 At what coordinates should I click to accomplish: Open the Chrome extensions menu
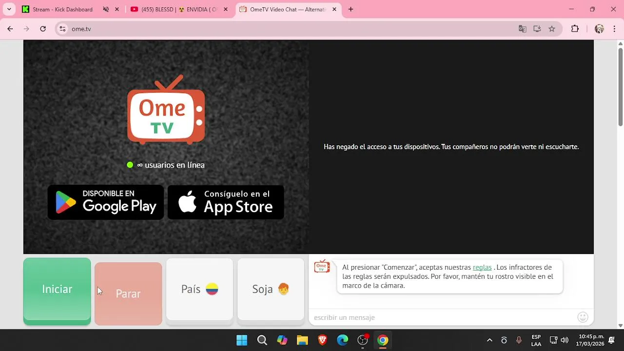pos(575,29)
